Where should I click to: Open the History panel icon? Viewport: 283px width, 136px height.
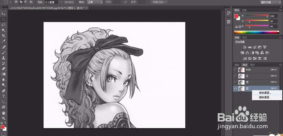(229, 13)
